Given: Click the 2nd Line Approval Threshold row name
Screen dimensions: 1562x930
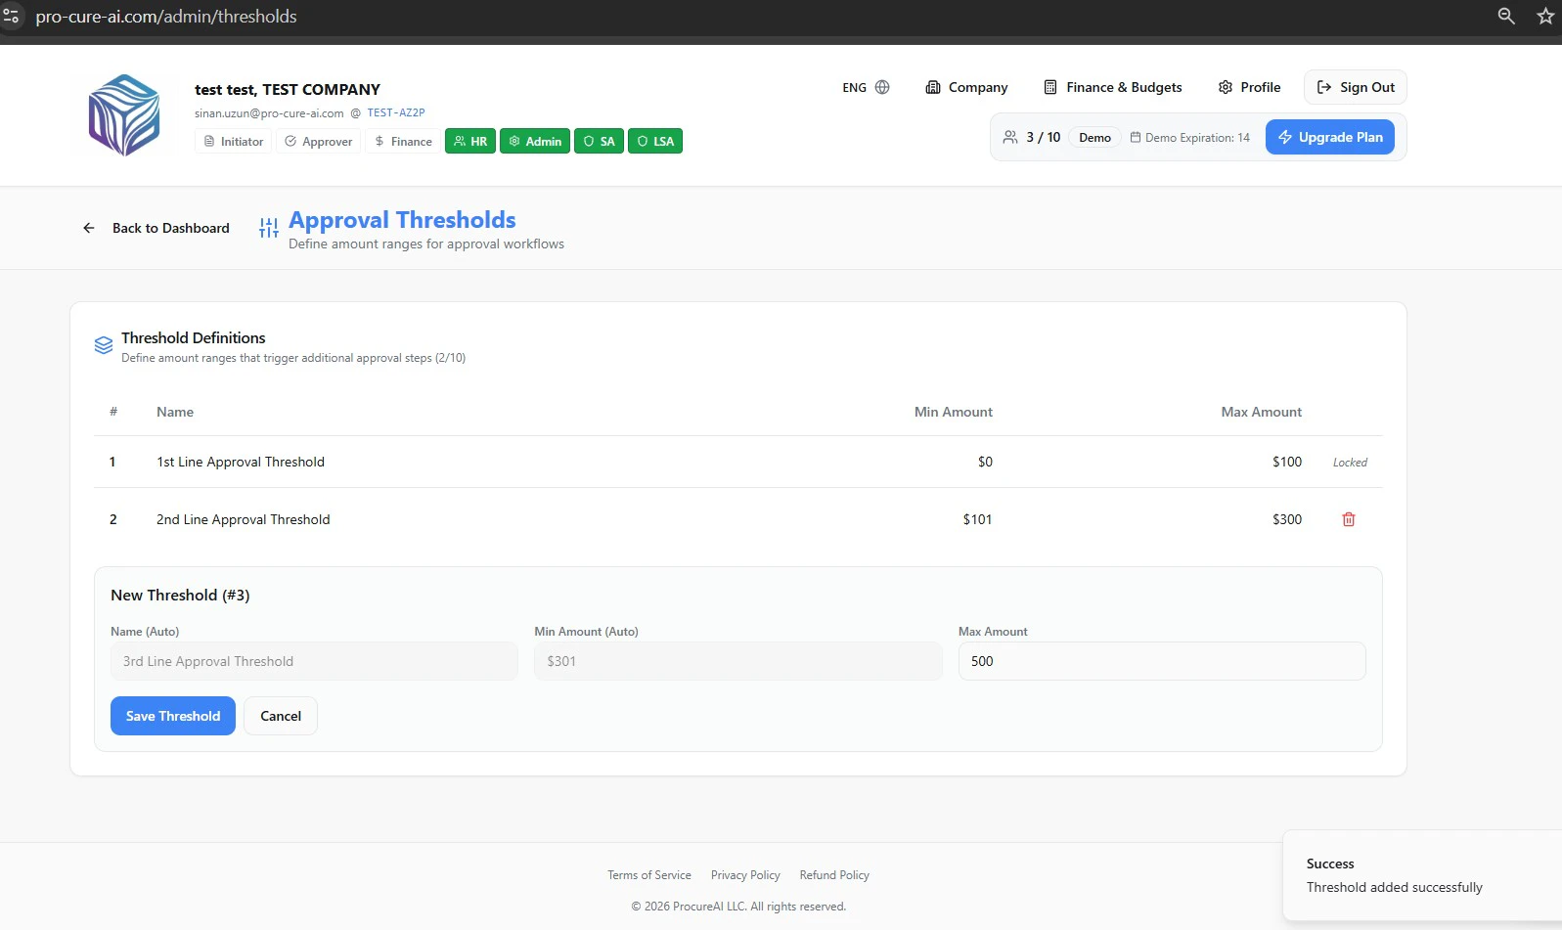Looking at the screenshot, I should click(244, 519).
